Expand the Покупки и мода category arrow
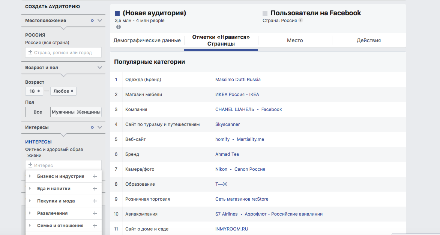 click(x=30, y=201)
